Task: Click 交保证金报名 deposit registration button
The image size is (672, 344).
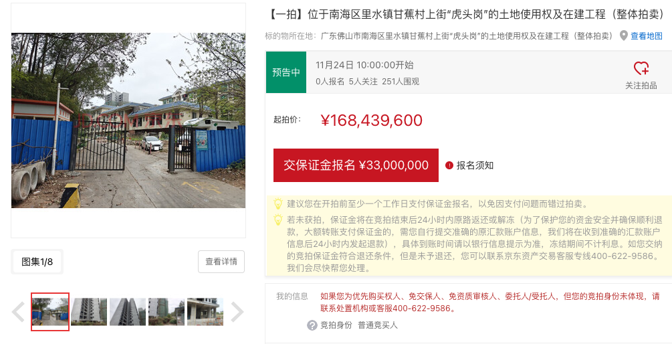Action: [x=356, y=165]
